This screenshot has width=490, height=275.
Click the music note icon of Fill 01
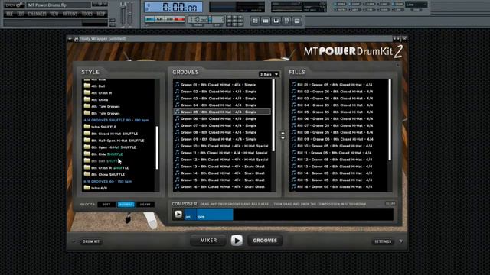pyautogui.click(x=293, y=85)
